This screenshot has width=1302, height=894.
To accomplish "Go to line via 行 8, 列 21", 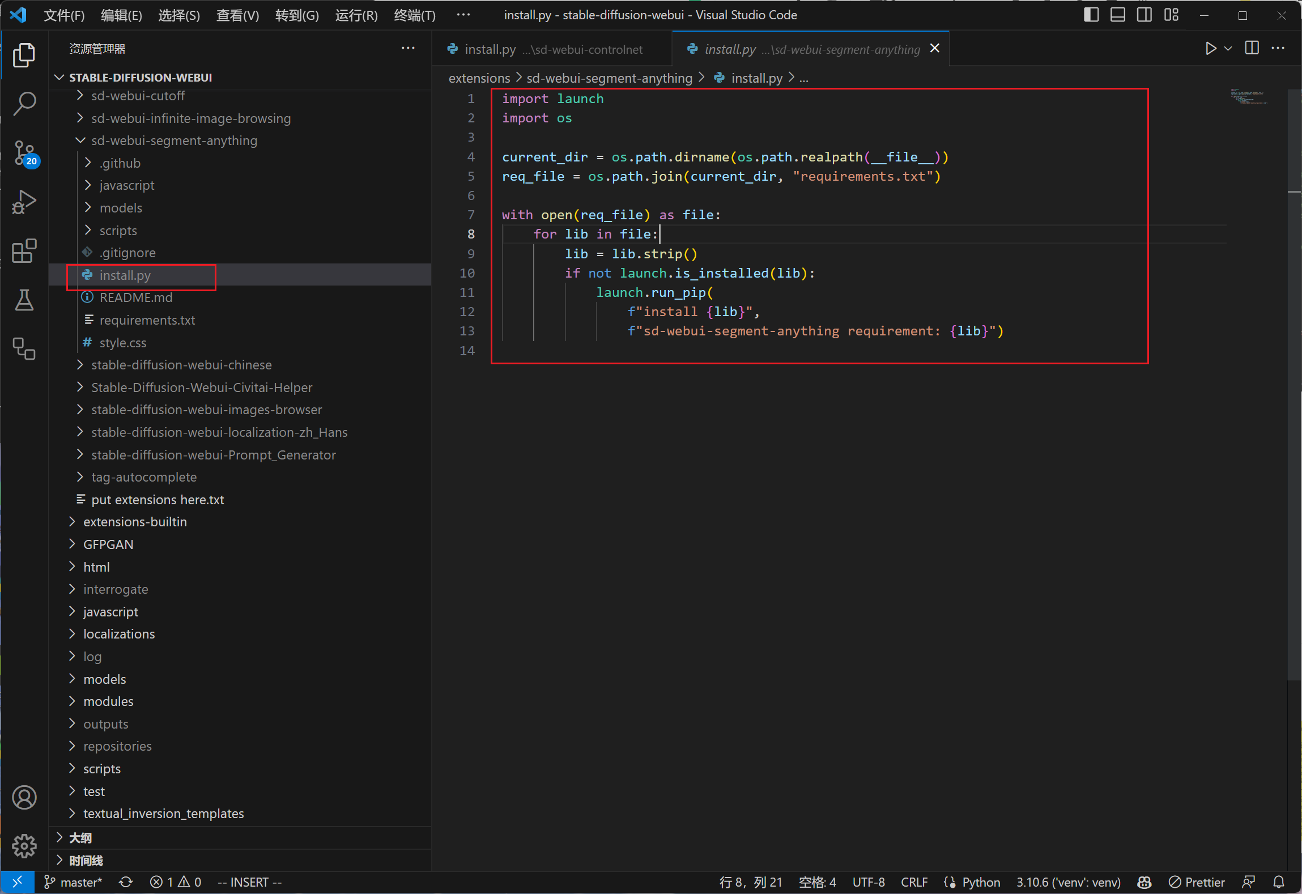I will pos(751,882).
